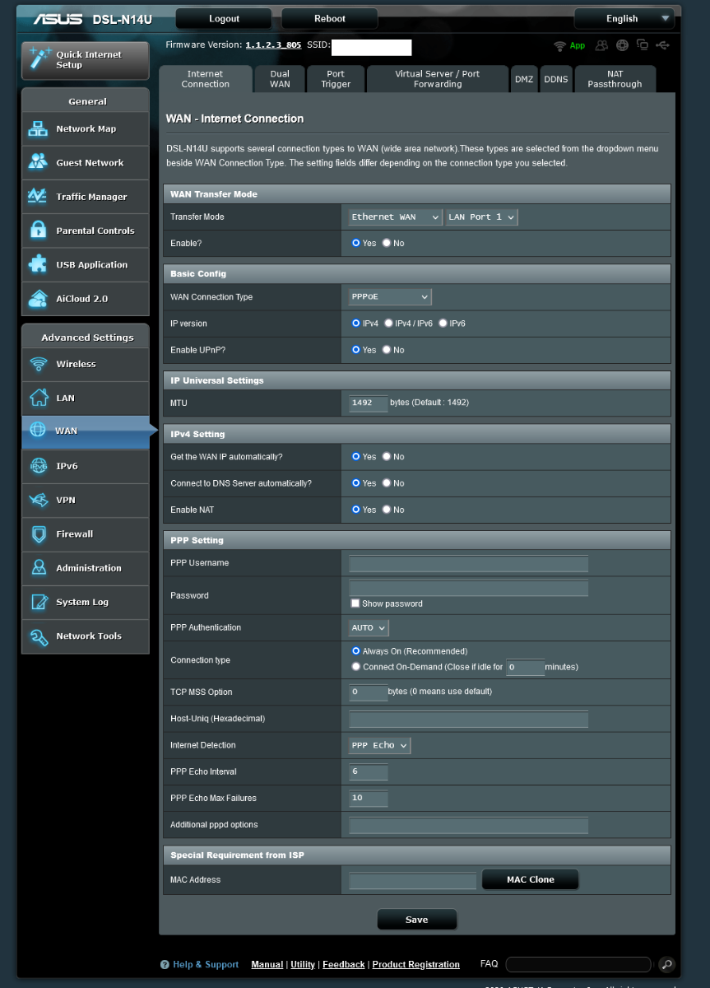This screenshot has height=988, width=710.
Task: Open the WAN Connection Type PPPoE dropdown
Action: pos(390,296)
